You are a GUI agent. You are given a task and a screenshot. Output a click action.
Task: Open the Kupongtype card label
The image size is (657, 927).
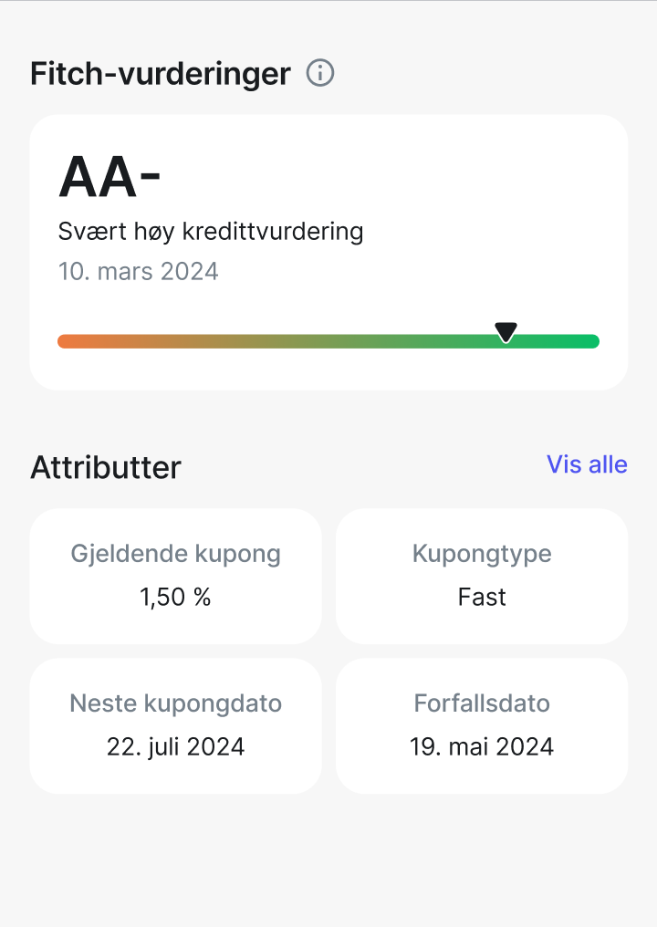(x=482, y=554)
